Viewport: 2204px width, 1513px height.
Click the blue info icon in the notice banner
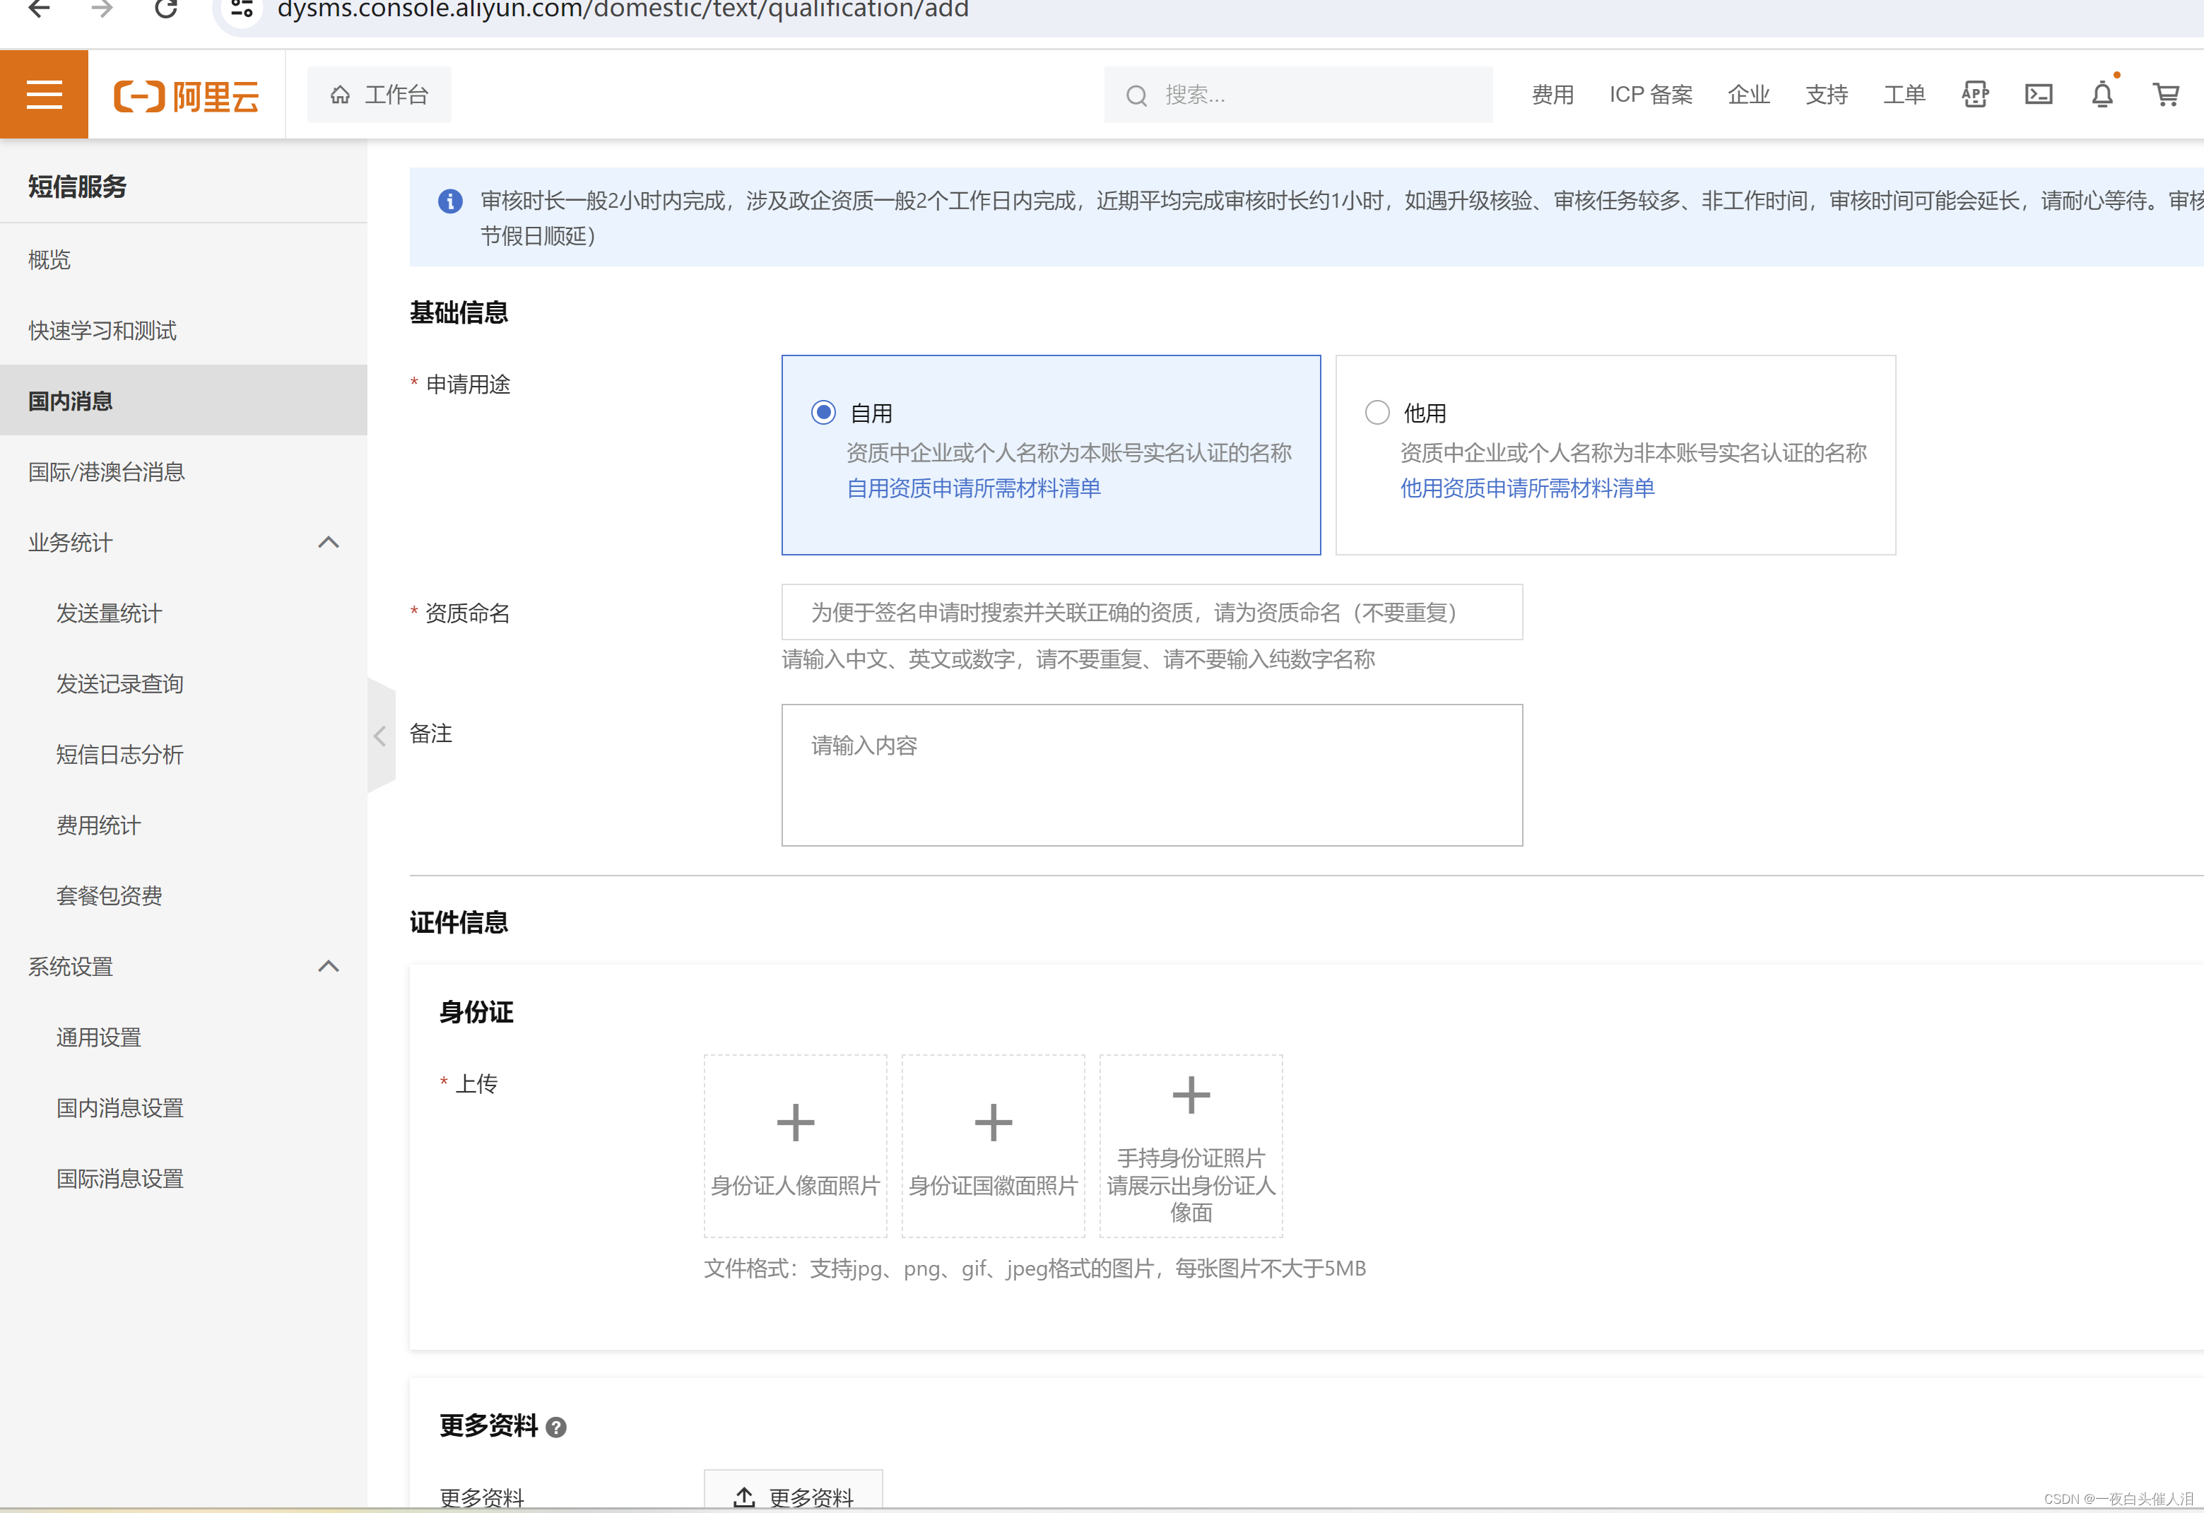tap(449, 201)
